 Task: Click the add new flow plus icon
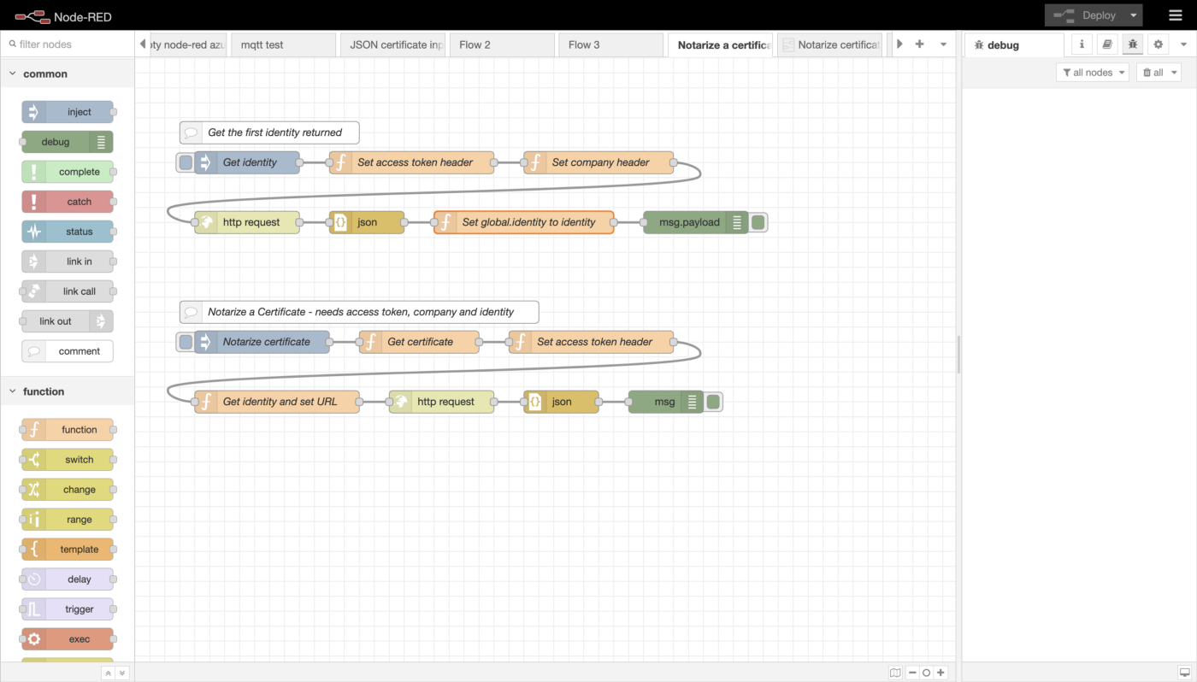pyautogui.click(x=920, y=44)
